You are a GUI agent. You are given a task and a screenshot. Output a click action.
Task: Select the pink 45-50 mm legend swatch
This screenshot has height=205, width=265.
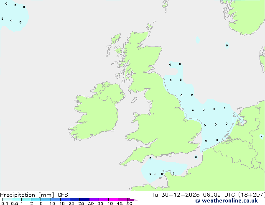tap(122, 200)
